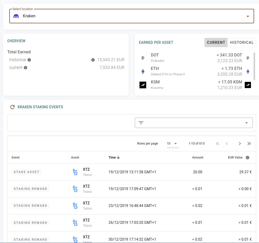259x243 pixels.
Task: Click the Tezos icon in the 17:09:47 row
Action: tap(75, 189)
